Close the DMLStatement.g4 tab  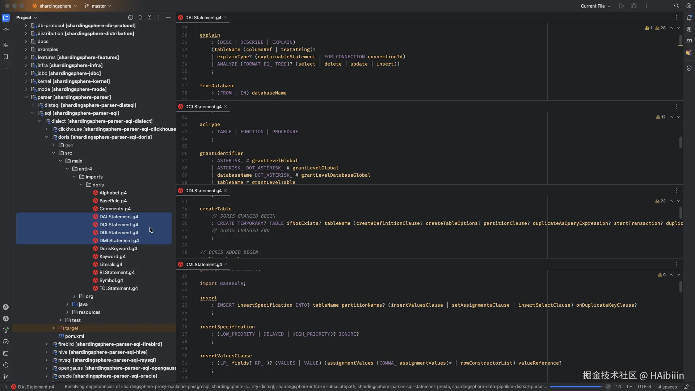pos(226,264)
